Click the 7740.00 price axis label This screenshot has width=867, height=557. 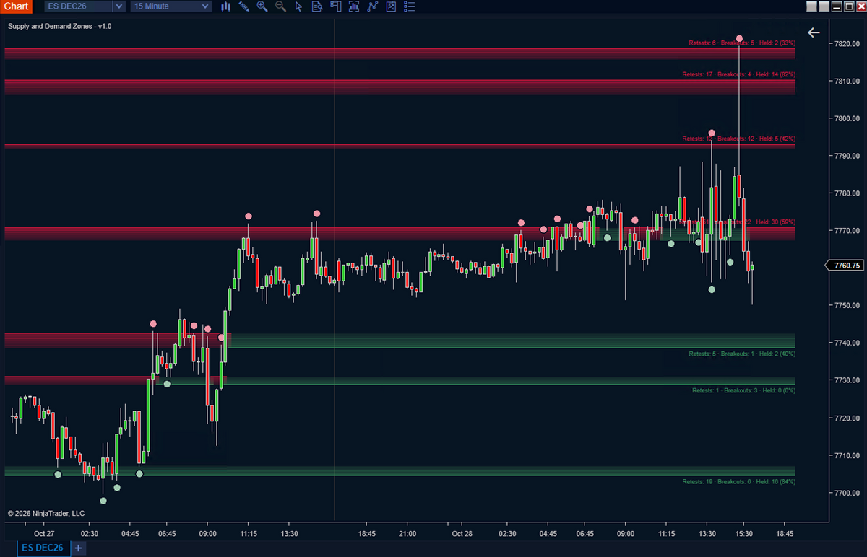846,343
